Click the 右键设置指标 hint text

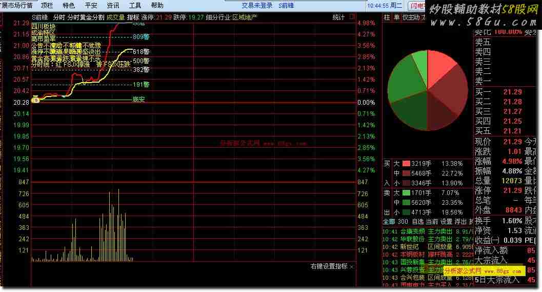[x=329, y=266]
